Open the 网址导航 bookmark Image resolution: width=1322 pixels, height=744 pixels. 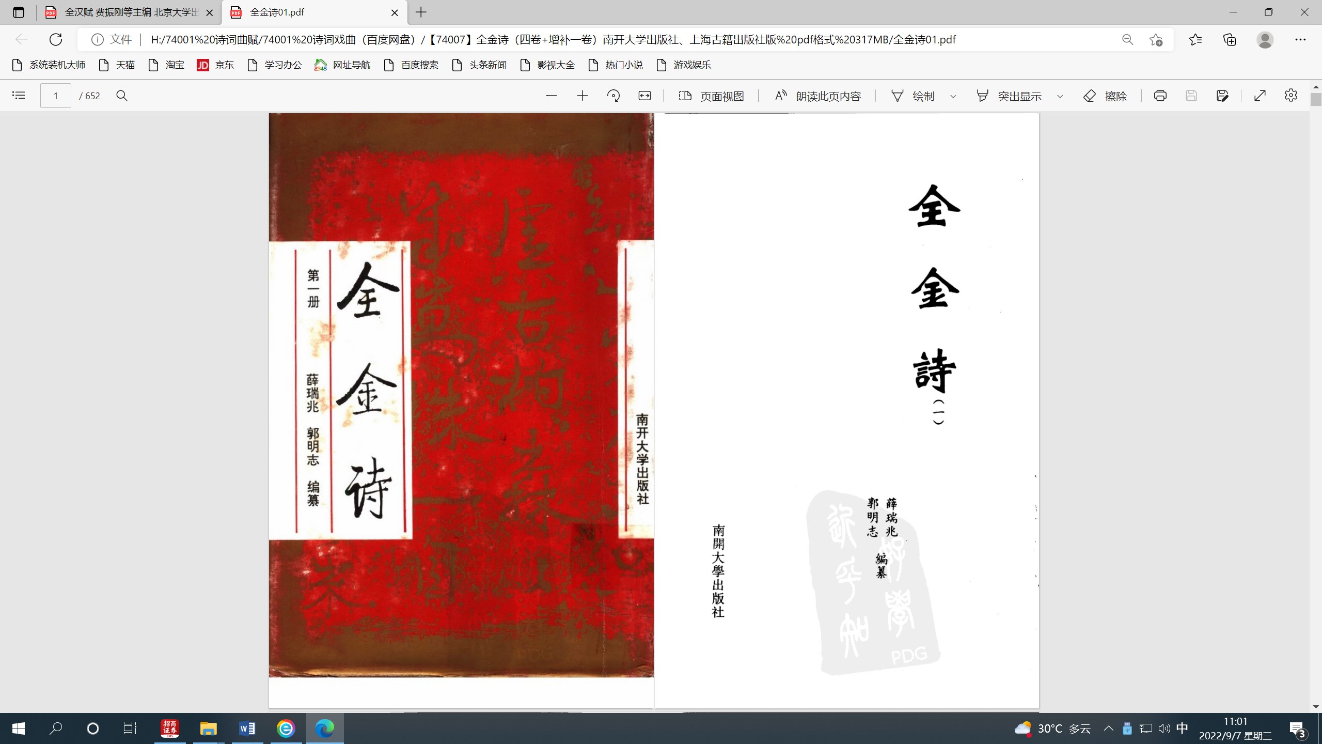click(342, 65)
